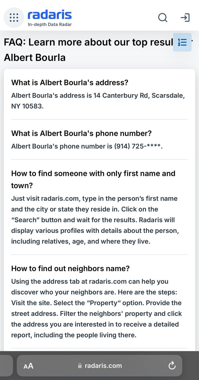The height and width of the screenshot is (380, 199).
Task: Click the "FAQ: Learn more about our top result" heading
Action: (x=88, y=42)
